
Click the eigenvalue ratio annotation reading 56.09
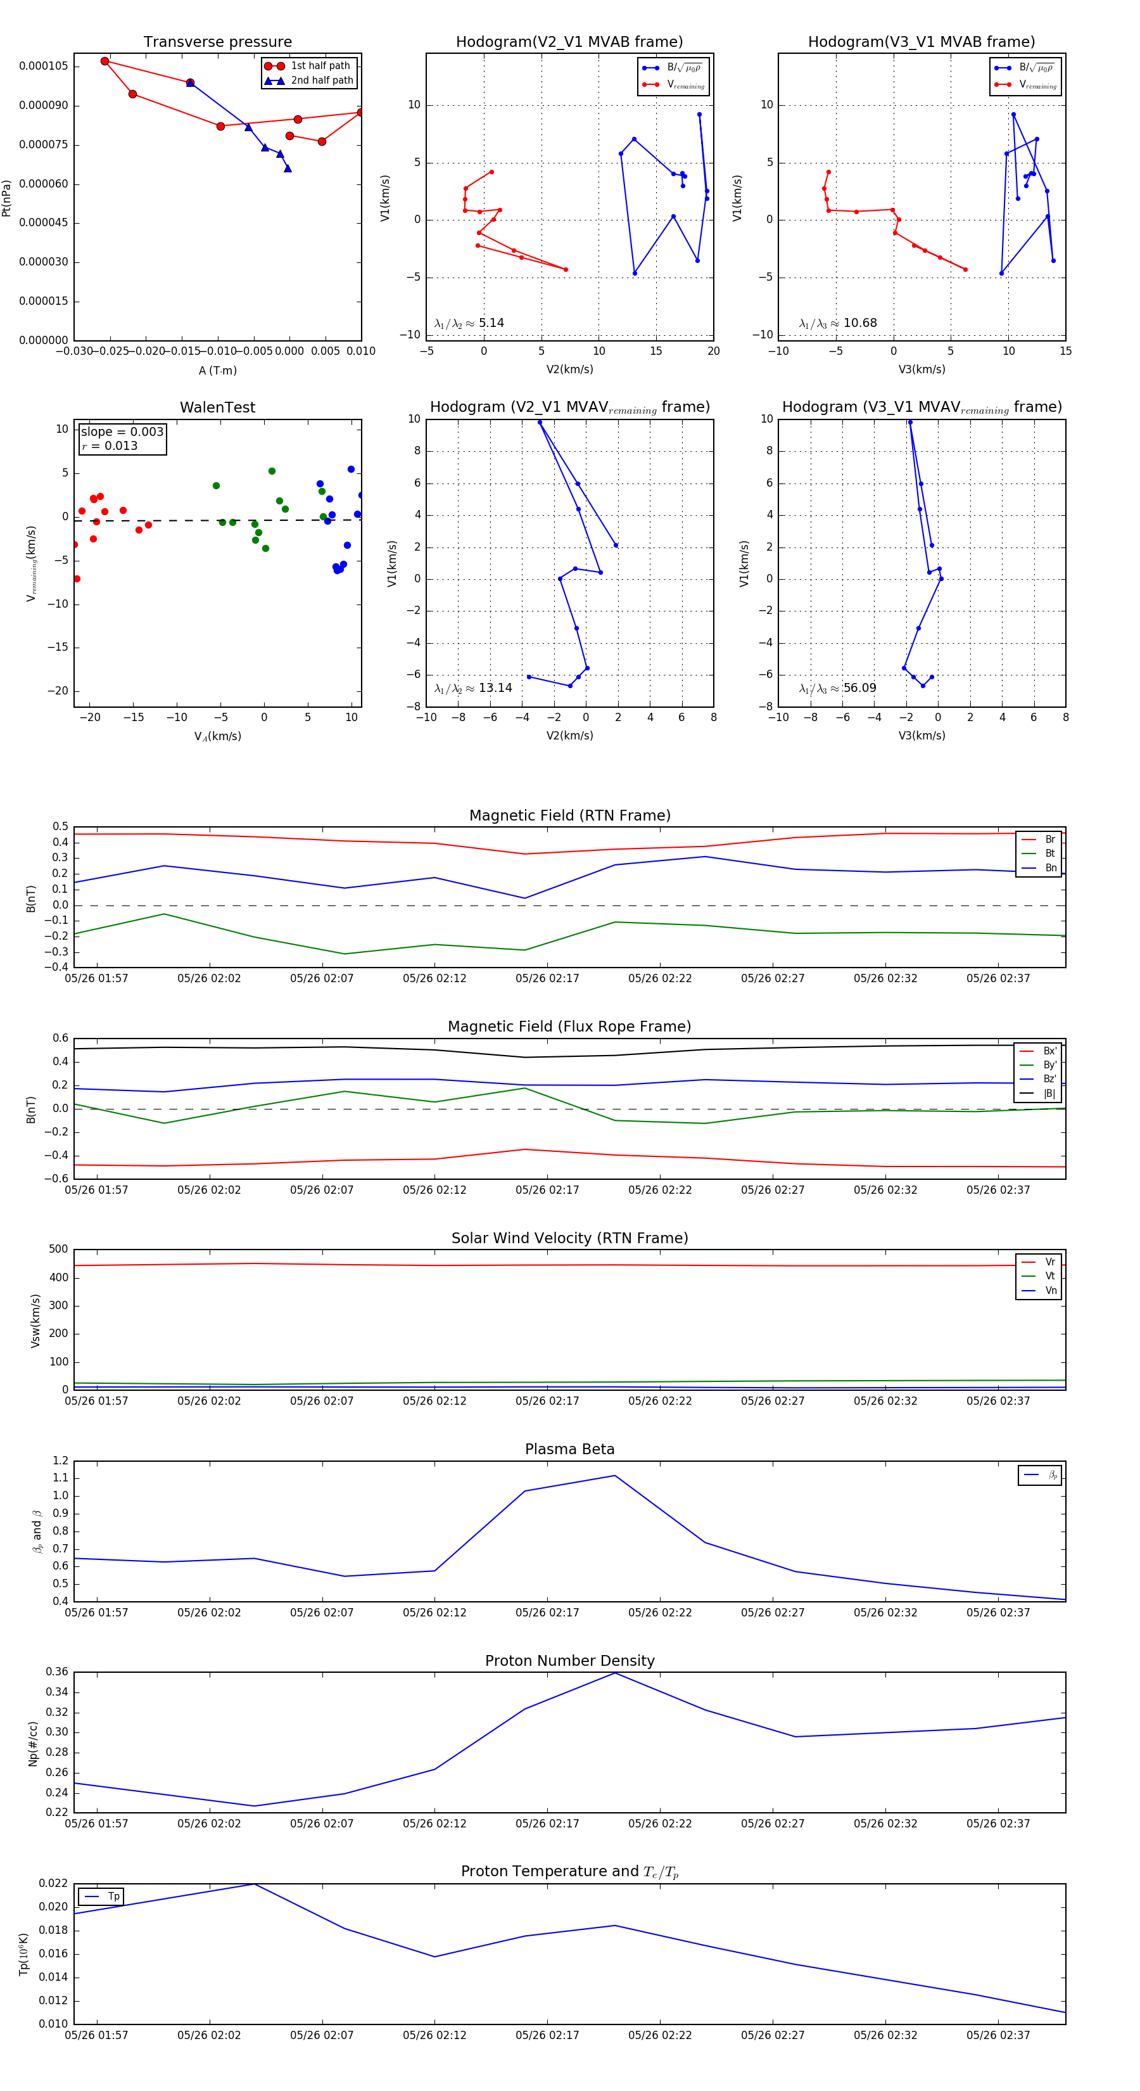pos(837,688)
